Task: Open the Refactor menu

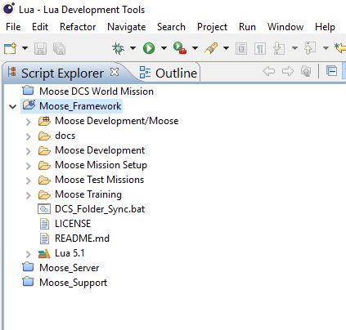Action: coord(78,27)
